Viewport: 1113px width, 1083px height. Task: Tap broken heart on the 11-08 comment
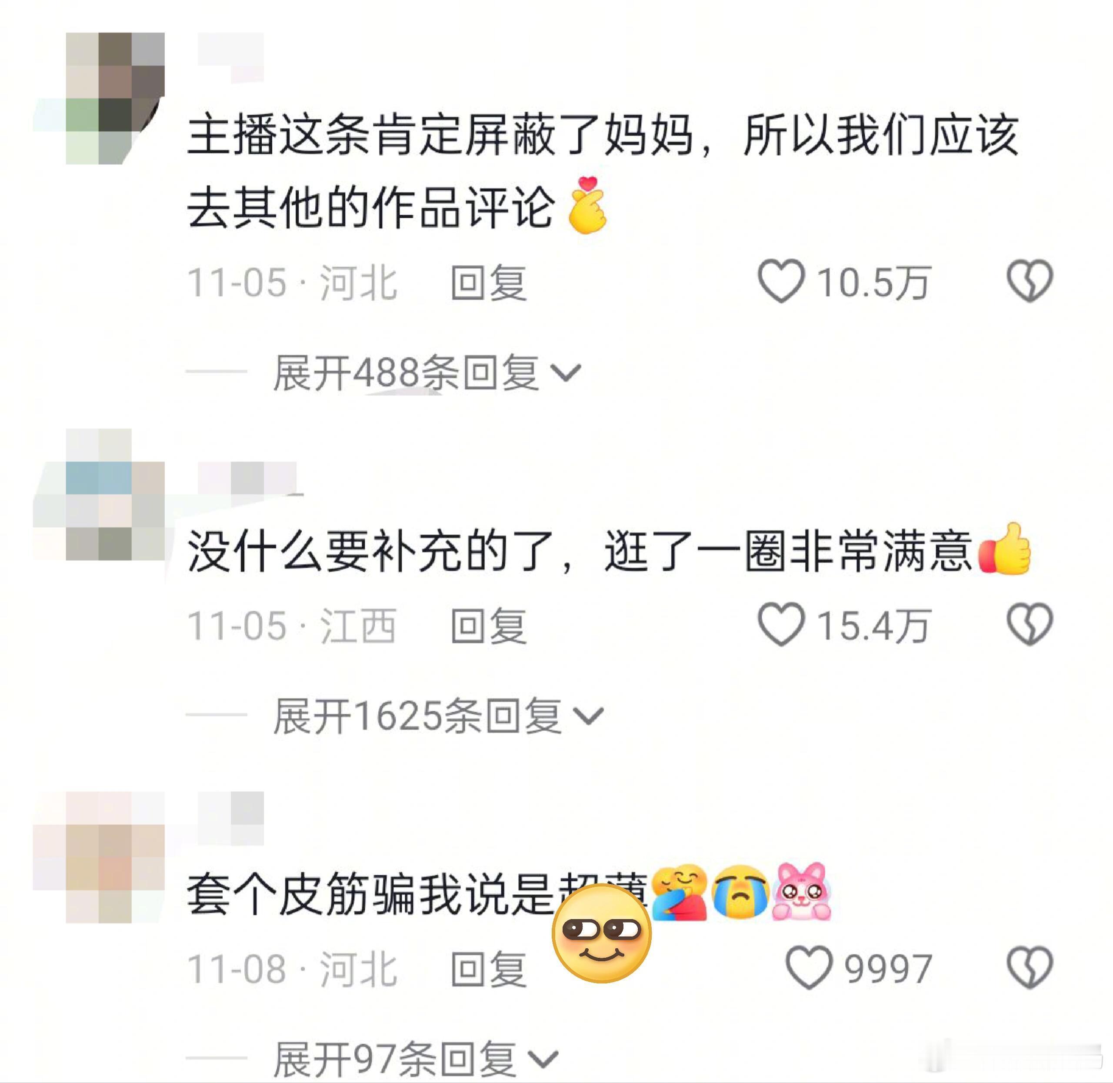pos(1030,967)
